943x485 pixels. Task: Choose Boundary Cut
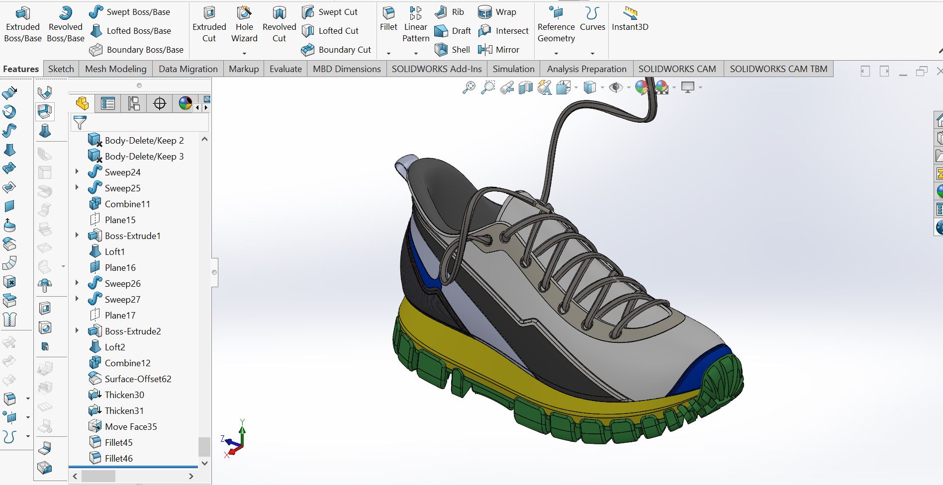coord(336,50)
